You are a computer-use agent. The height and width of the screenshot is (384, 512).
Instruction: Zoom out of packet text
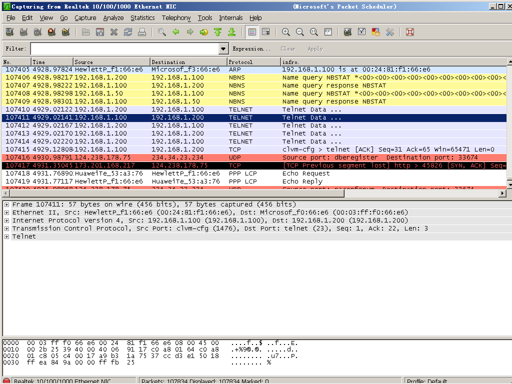(x=300, y=32)
